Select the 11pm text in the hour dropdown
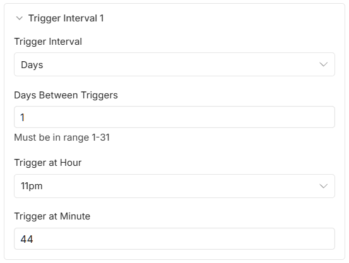 (32, 186)
